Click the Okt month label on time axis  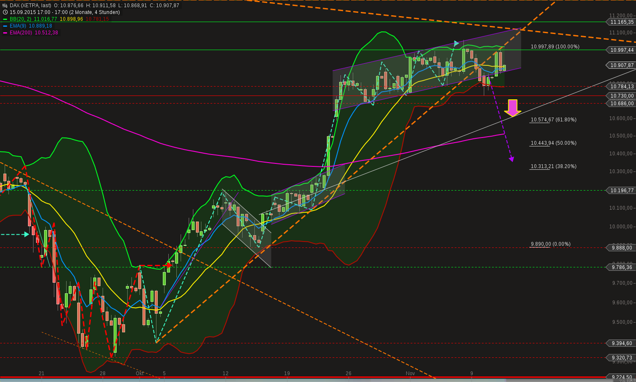pyautogui.click(x=140, y=374)
